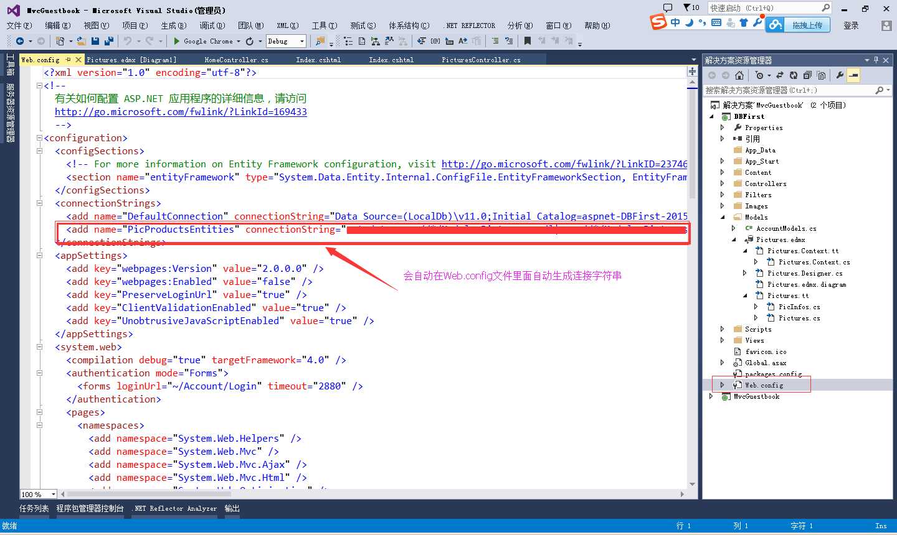Open the 程序包管理器控制台 bottom tab
897x535 pixels.
pos(90,508)
